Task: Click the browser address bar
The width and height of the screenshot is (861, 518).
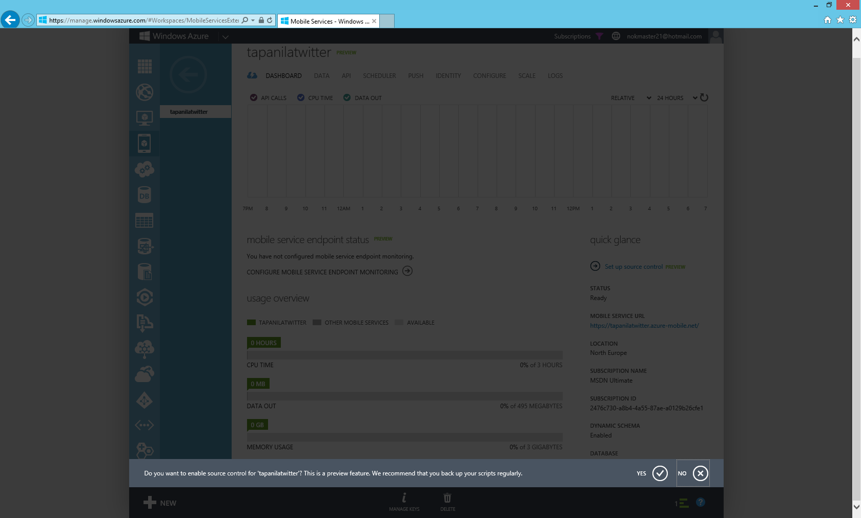Action: pyautogui.click(x=143, y=21)
